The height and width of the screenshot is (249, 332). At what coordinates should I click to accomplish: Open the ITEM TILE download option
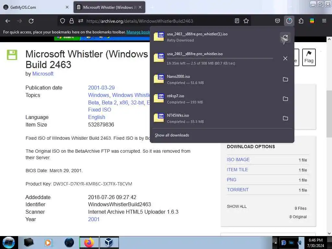click(x=237, y=170)
